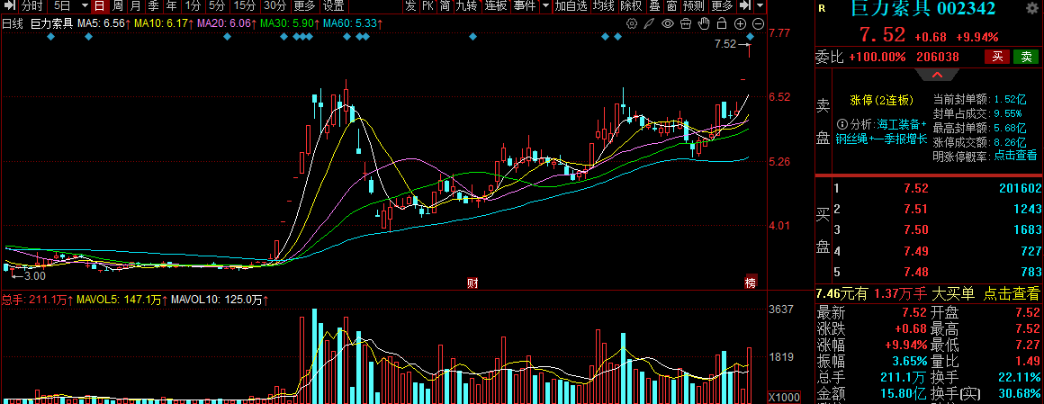Open the dropdown arrow after 事件
Image resolution: width=1044 pixels, height=404 pixels.
click(x=545, y=6)
